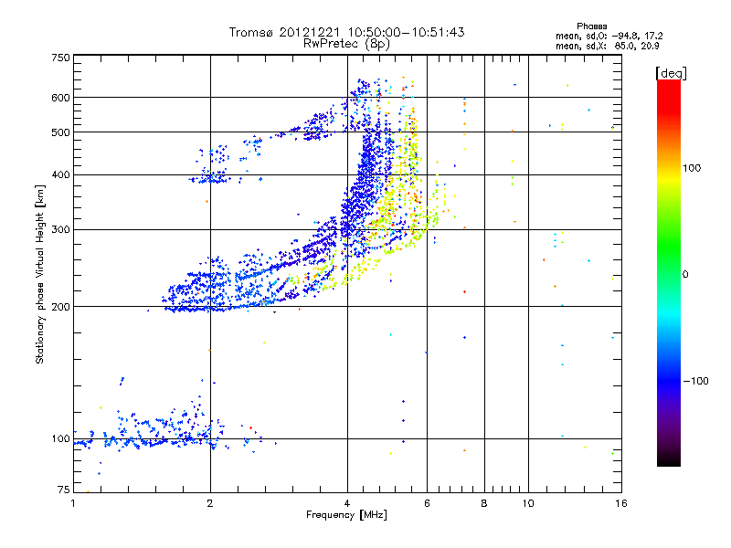Click the x-axis tick label '16'
The width and height of the screenshot is (731, 548).
tap(621, 503)
